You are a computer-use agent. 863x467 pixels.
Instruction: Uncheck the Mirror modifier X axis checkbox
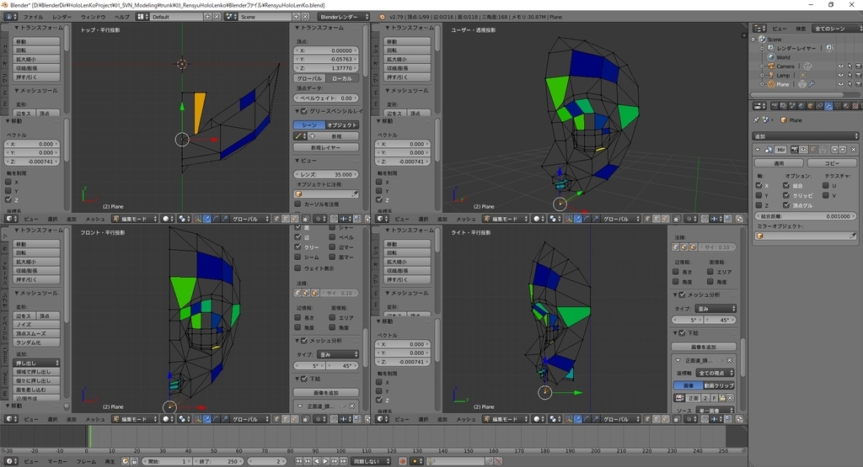pyautogui.click(x=759, y=186)
